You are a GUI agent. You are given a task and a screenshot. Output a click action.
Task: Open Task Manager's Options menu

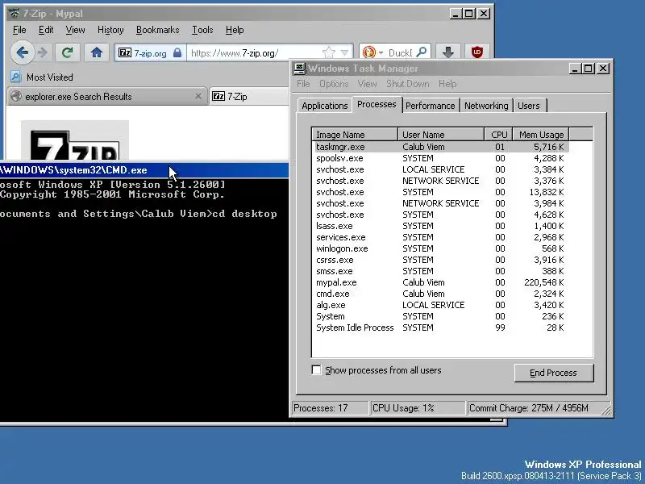click(x=334, y=84)
